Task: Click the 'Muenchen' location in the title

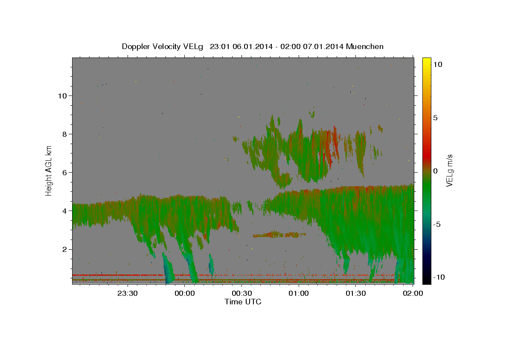Action: point(365,46)
